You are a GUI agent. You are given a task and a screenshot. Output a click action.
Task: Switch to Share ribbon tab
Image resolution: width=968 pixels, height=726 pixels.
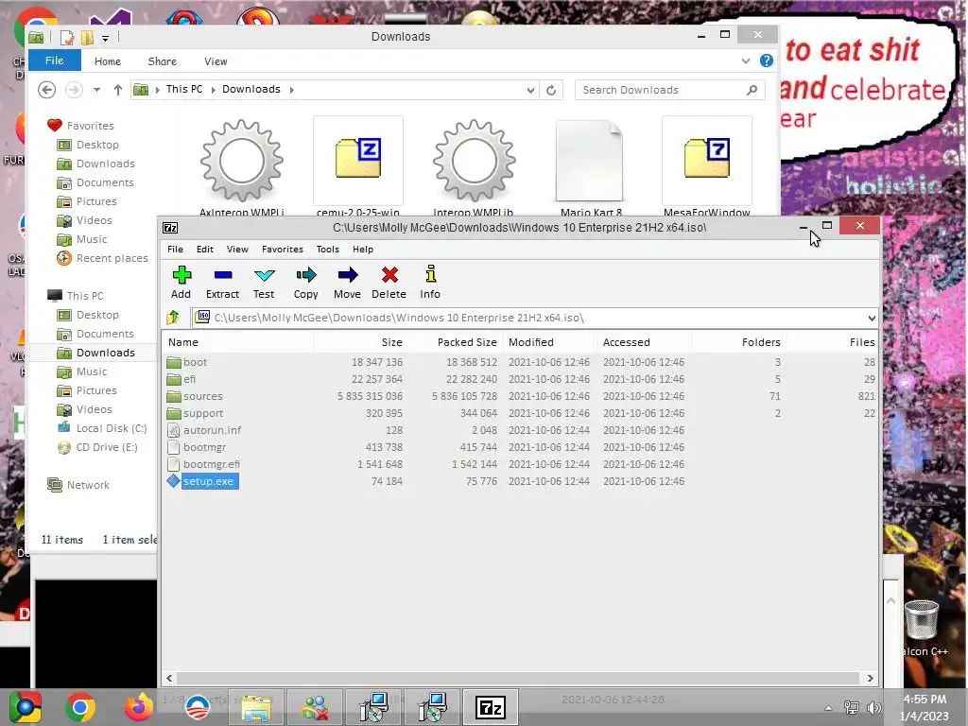point(163,61)
